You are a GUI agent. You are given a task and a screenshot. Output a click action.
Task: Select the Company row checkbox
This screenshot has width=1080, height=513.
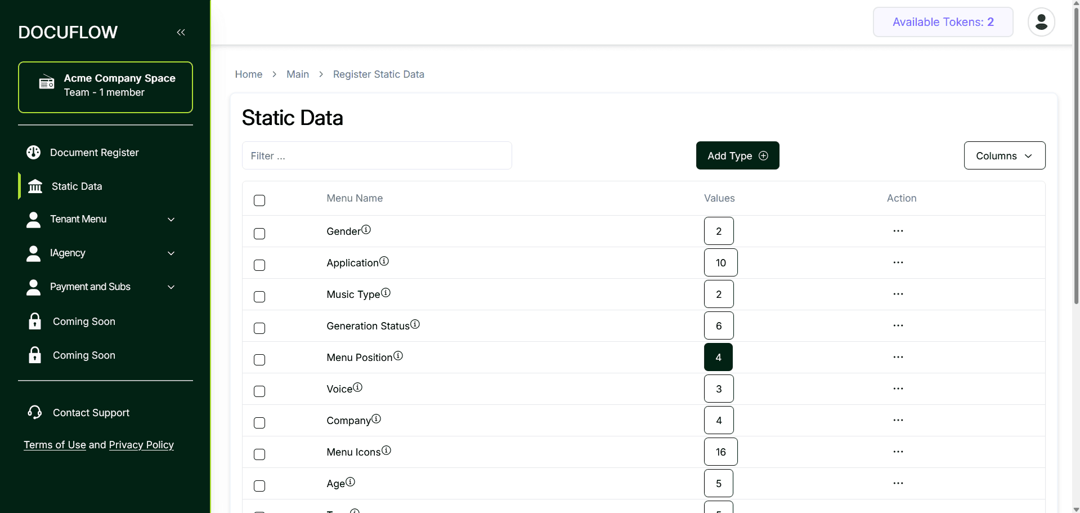click(x=259, y=423)
